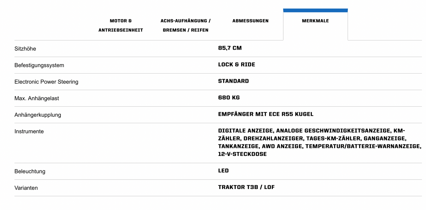Select the 680 KG towing value

click(229, 97)
